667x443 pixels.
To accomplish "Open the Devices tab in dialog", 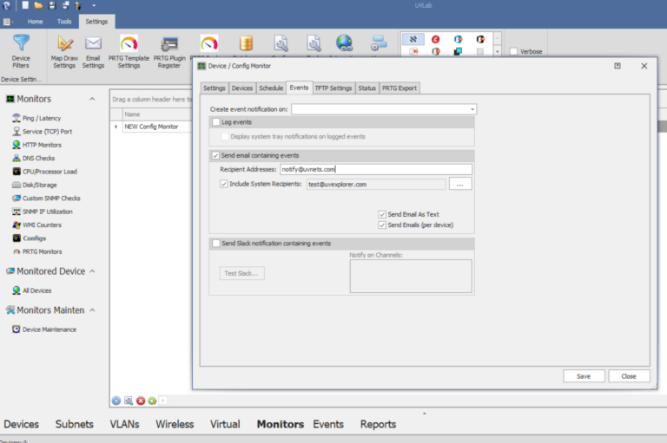I will (x=242, y=88).
